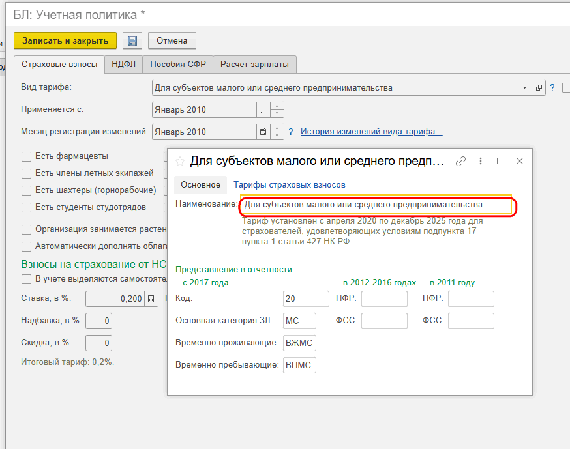
Task: Open 'Расчет зарплаты' tab
Action: pos(254,65)
